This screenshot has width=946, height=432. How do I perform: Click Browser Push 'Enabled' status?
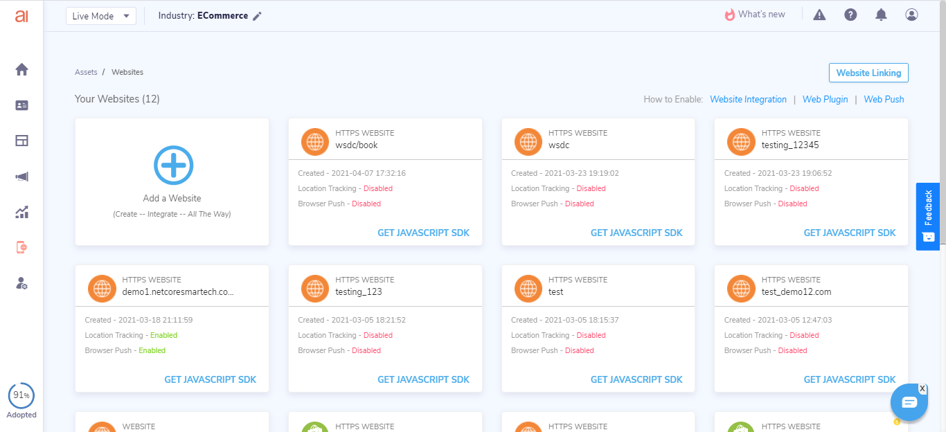click(x=152, y=350)
